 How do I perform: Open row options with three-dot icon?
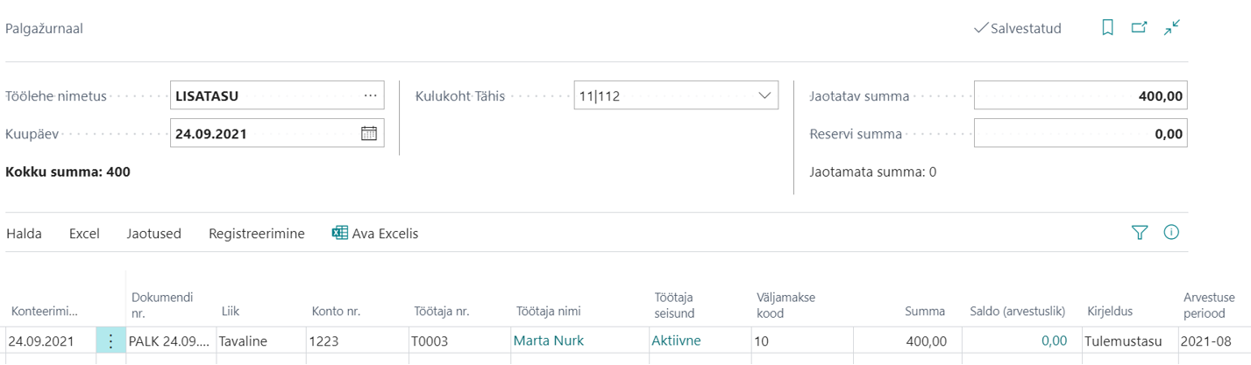110,340
